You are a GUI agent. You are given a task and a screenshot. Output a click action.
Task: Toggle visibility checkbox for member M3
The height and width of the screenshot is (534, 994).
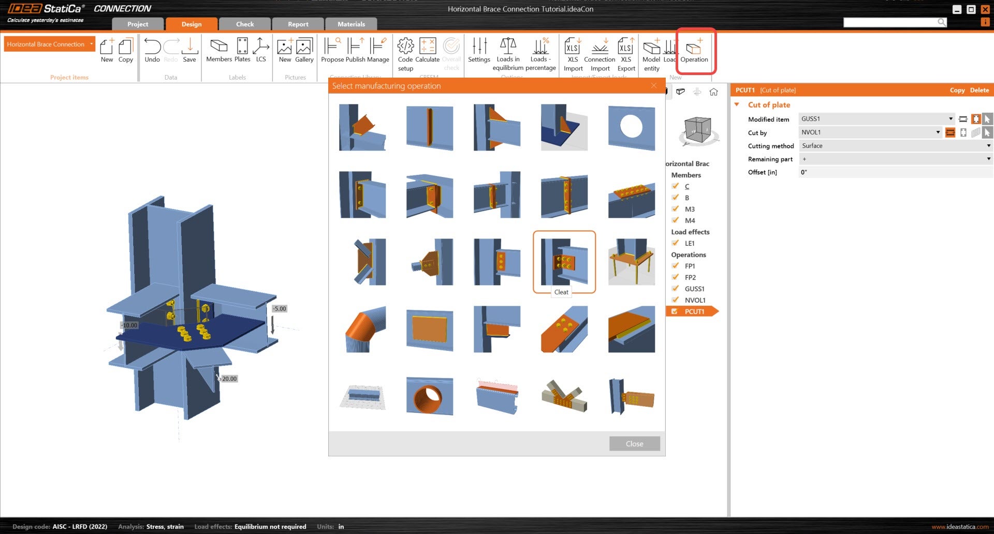[x=675, y=209]
